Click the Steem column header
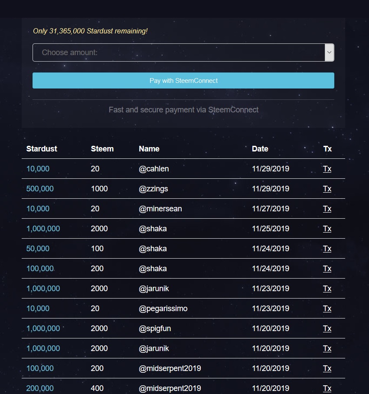The image size is (369, 394). pos(102,149)
